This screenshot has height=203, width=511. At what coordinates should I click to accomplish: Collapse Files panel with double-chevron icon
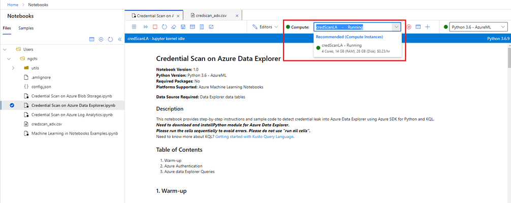point(119,39)
